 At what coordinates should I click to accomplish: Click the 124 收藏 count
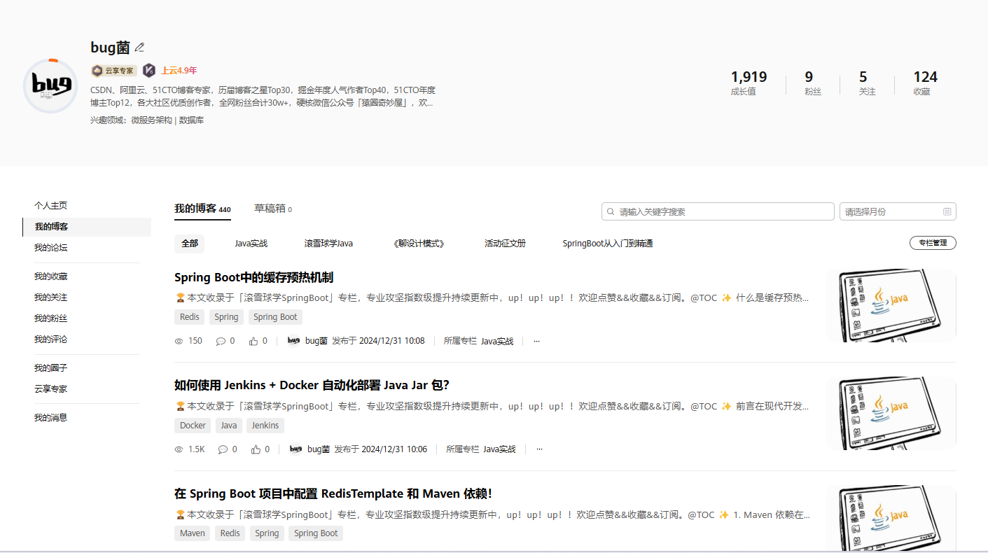(x=925, y=83)
